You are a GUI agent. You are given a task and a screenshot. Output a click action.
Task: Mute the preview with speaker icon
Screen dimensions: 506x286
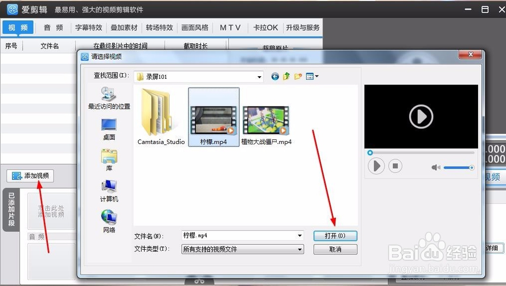click(436, 167)
